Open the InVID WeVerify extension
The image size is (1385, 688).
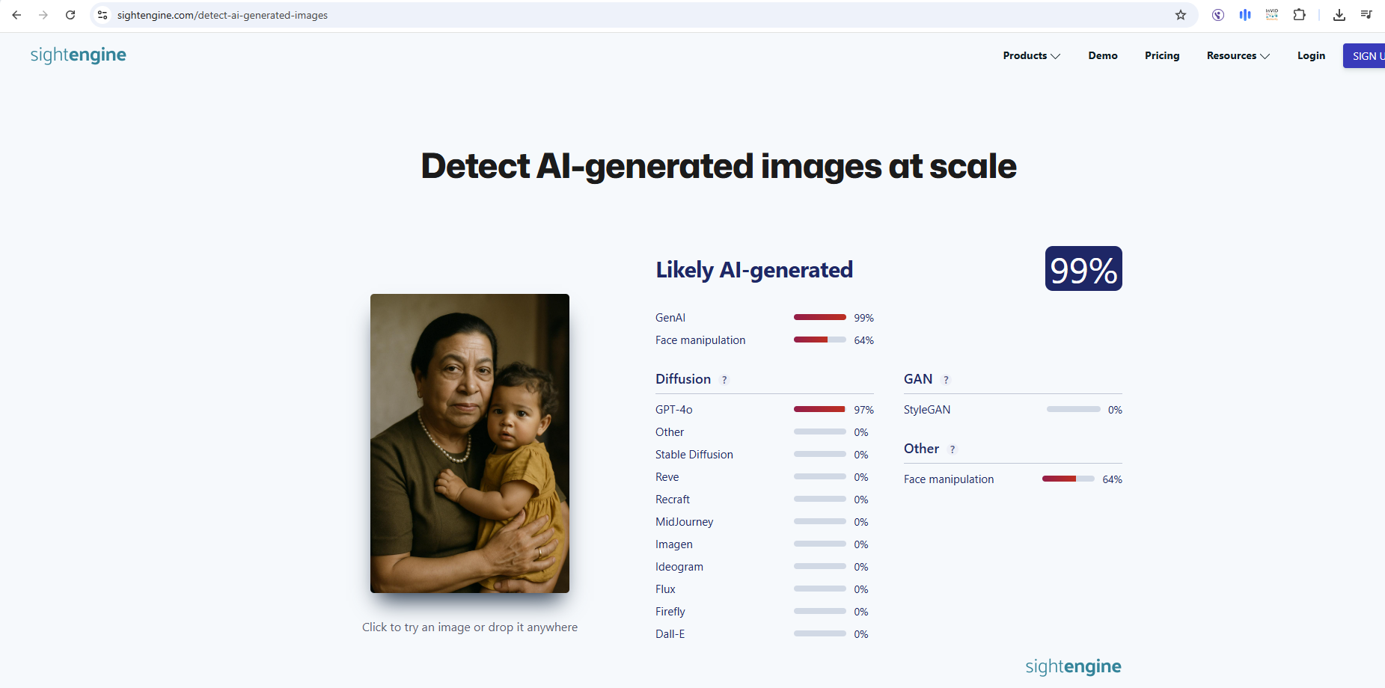pyautogui.click(x=1272, y=15)
